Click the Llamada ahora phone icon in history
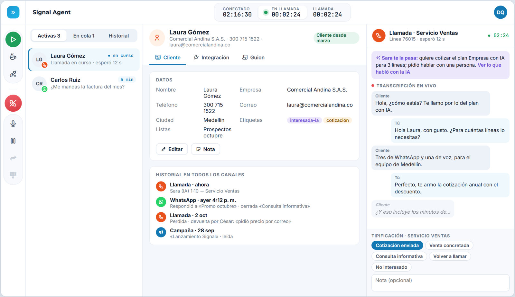515x297 pixels. click(161, 187)
